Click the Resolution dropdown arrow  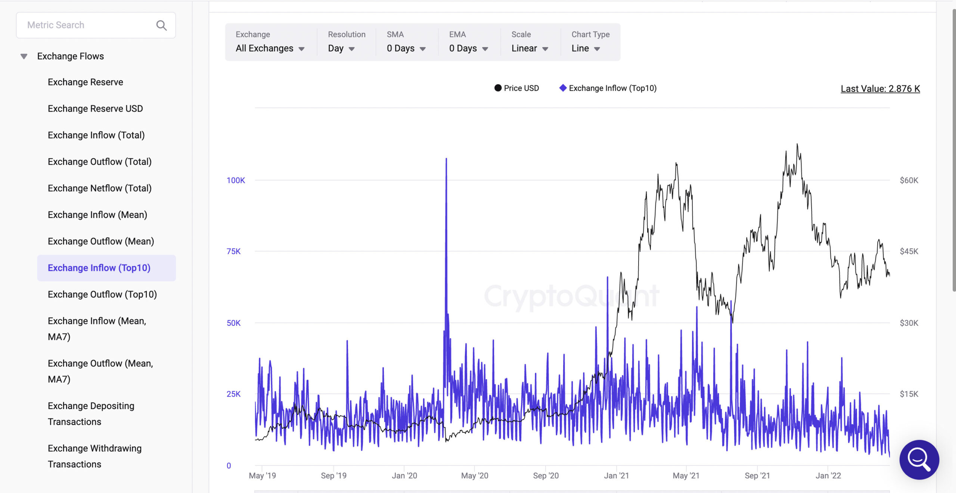(x=351, y=49)
